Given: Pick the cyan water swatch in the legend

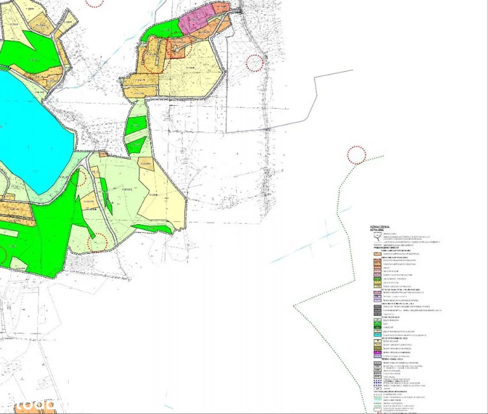Looking at the screenshot, I should 378,335.
